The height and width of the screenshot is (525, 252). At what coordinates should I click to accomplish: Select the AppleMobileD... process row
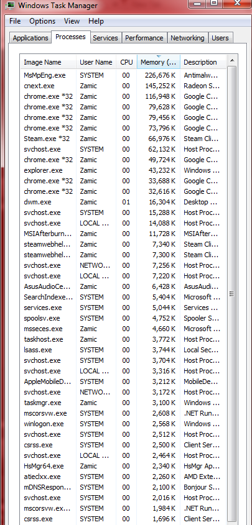(x=123, y=381)
